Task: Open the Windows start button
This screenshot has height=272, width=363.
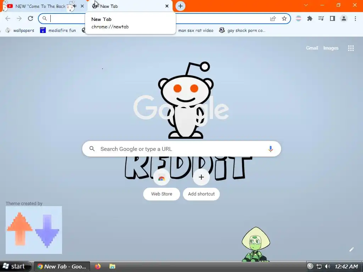Action: (16, 266)
